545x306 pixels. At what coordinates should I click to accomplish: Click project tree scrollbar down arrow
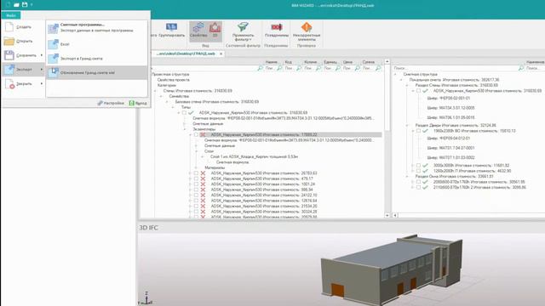(387, 215)
